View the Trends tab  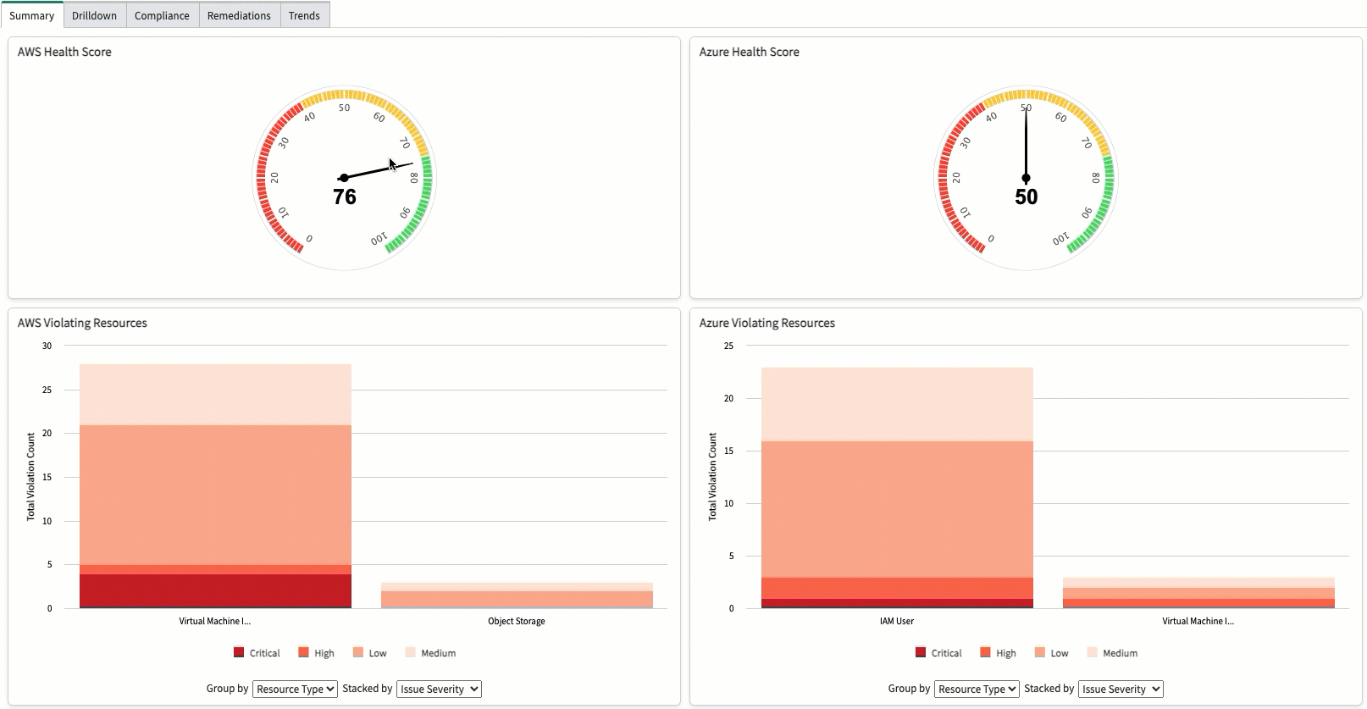pyautogui.click(x=304, y=15)
